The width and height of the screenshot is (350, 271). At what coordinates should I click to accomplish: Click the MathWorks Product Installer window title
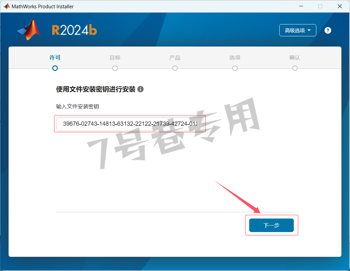[x=43, y=7]
